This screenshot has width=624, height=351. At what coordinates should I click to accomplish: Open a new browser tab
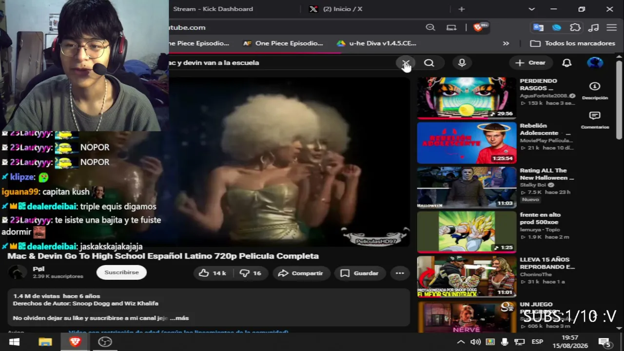click(462, 9)
